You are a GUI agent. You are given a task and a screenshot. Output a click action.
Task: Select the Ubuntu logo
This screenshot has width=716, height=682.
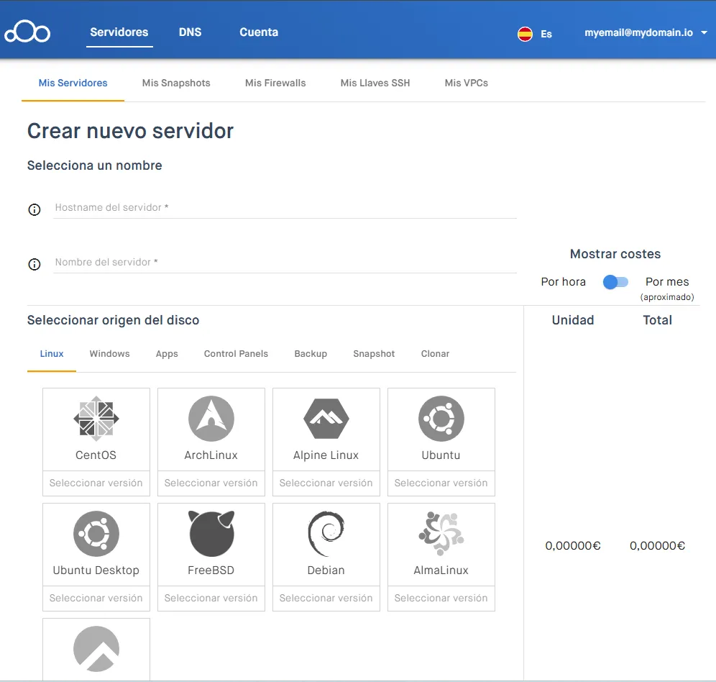441,418
